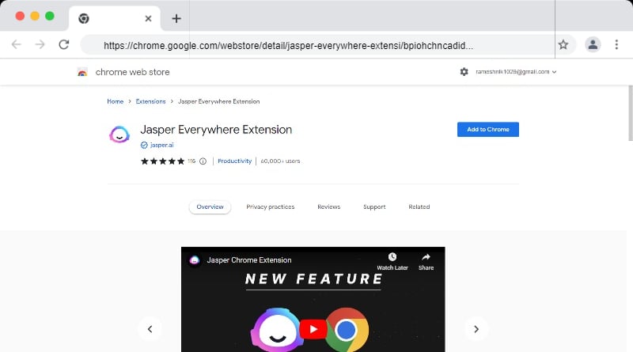Open the Productivity category link

tap(234, 161)
